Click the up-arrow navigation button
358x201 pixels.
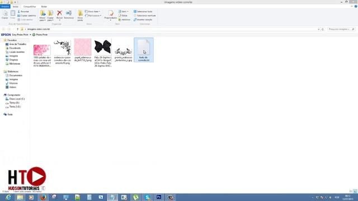coord(17,29)
